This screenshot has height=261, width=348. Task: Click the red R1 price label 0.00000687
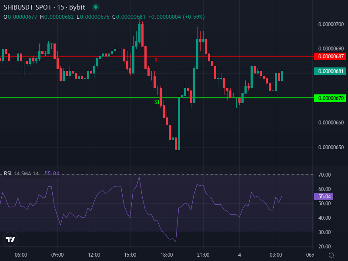point(330,56)
